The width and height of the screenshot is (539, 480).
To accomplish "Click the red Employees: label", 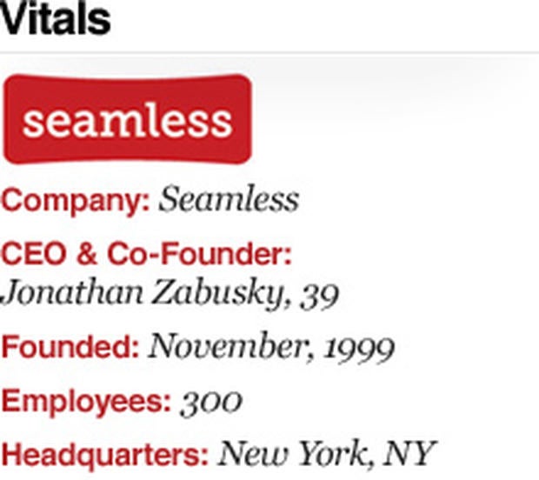I will (86, 402).
